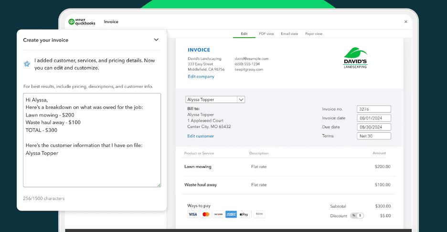Screen dimensions: 447x232
Task: Switch to the PDF view tab
Action: 266,34
